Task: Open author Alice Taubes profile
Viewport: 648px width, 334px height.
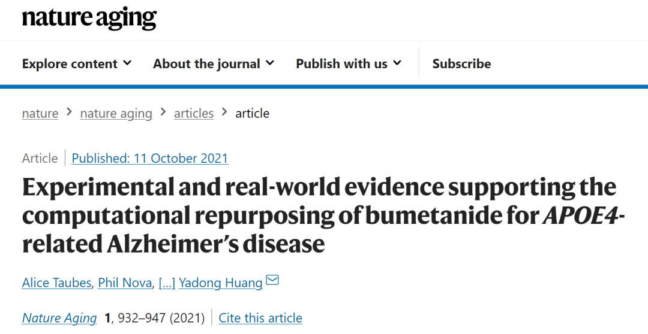Action: pos(56,283)
